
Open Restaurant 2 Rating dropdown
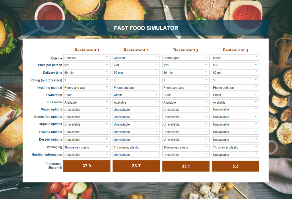136,80
